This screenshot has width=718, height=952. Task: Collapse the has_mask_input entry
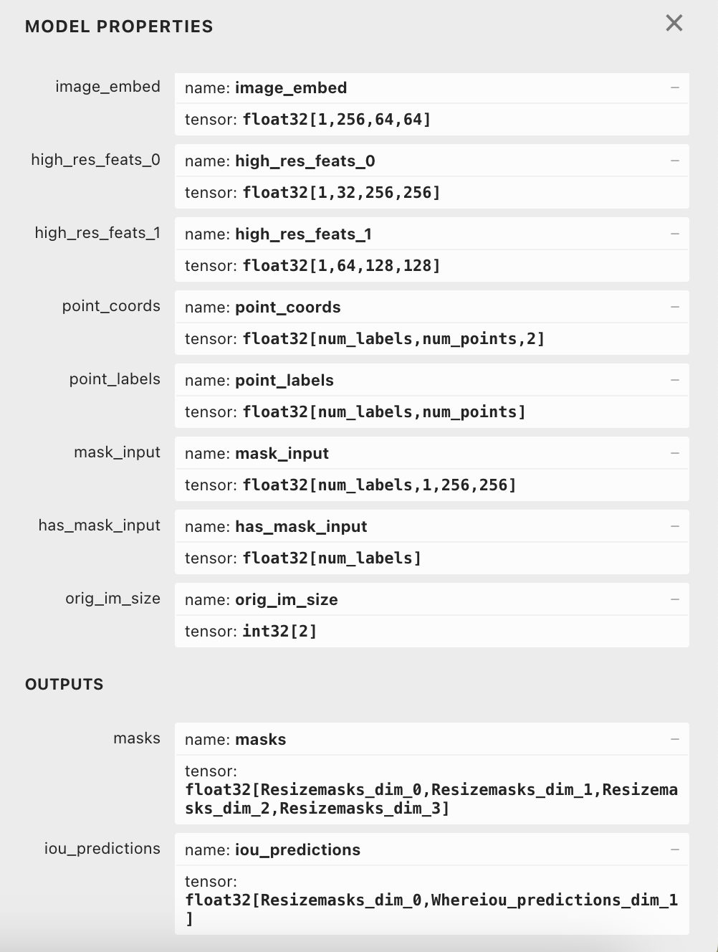click(x=674, y=526)
